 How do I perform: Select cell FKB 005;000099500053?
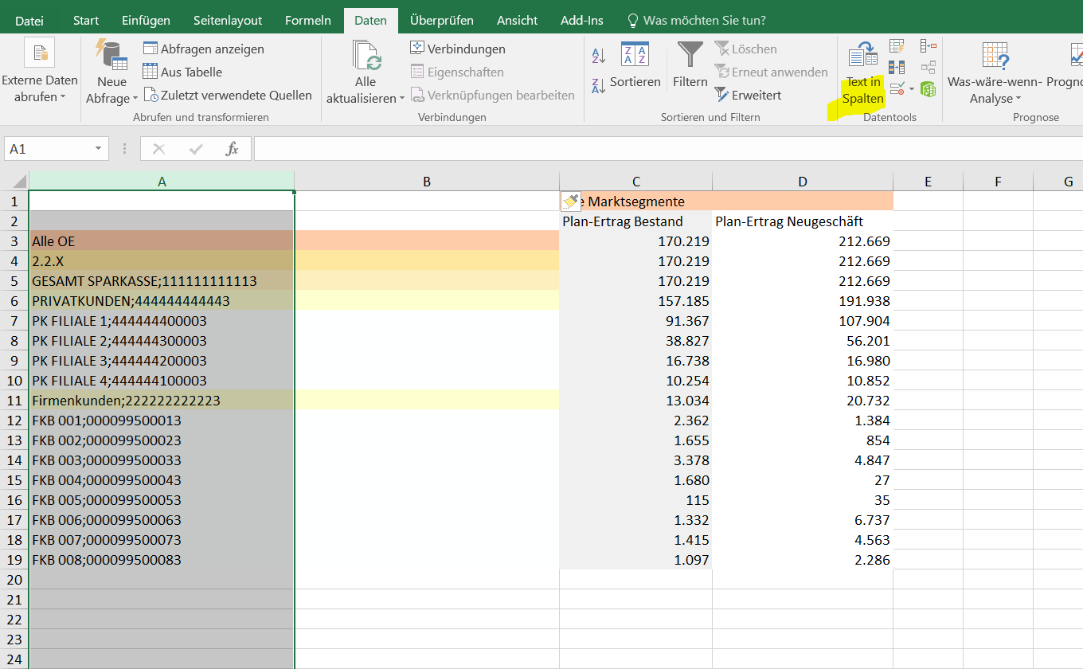[162, 499]
